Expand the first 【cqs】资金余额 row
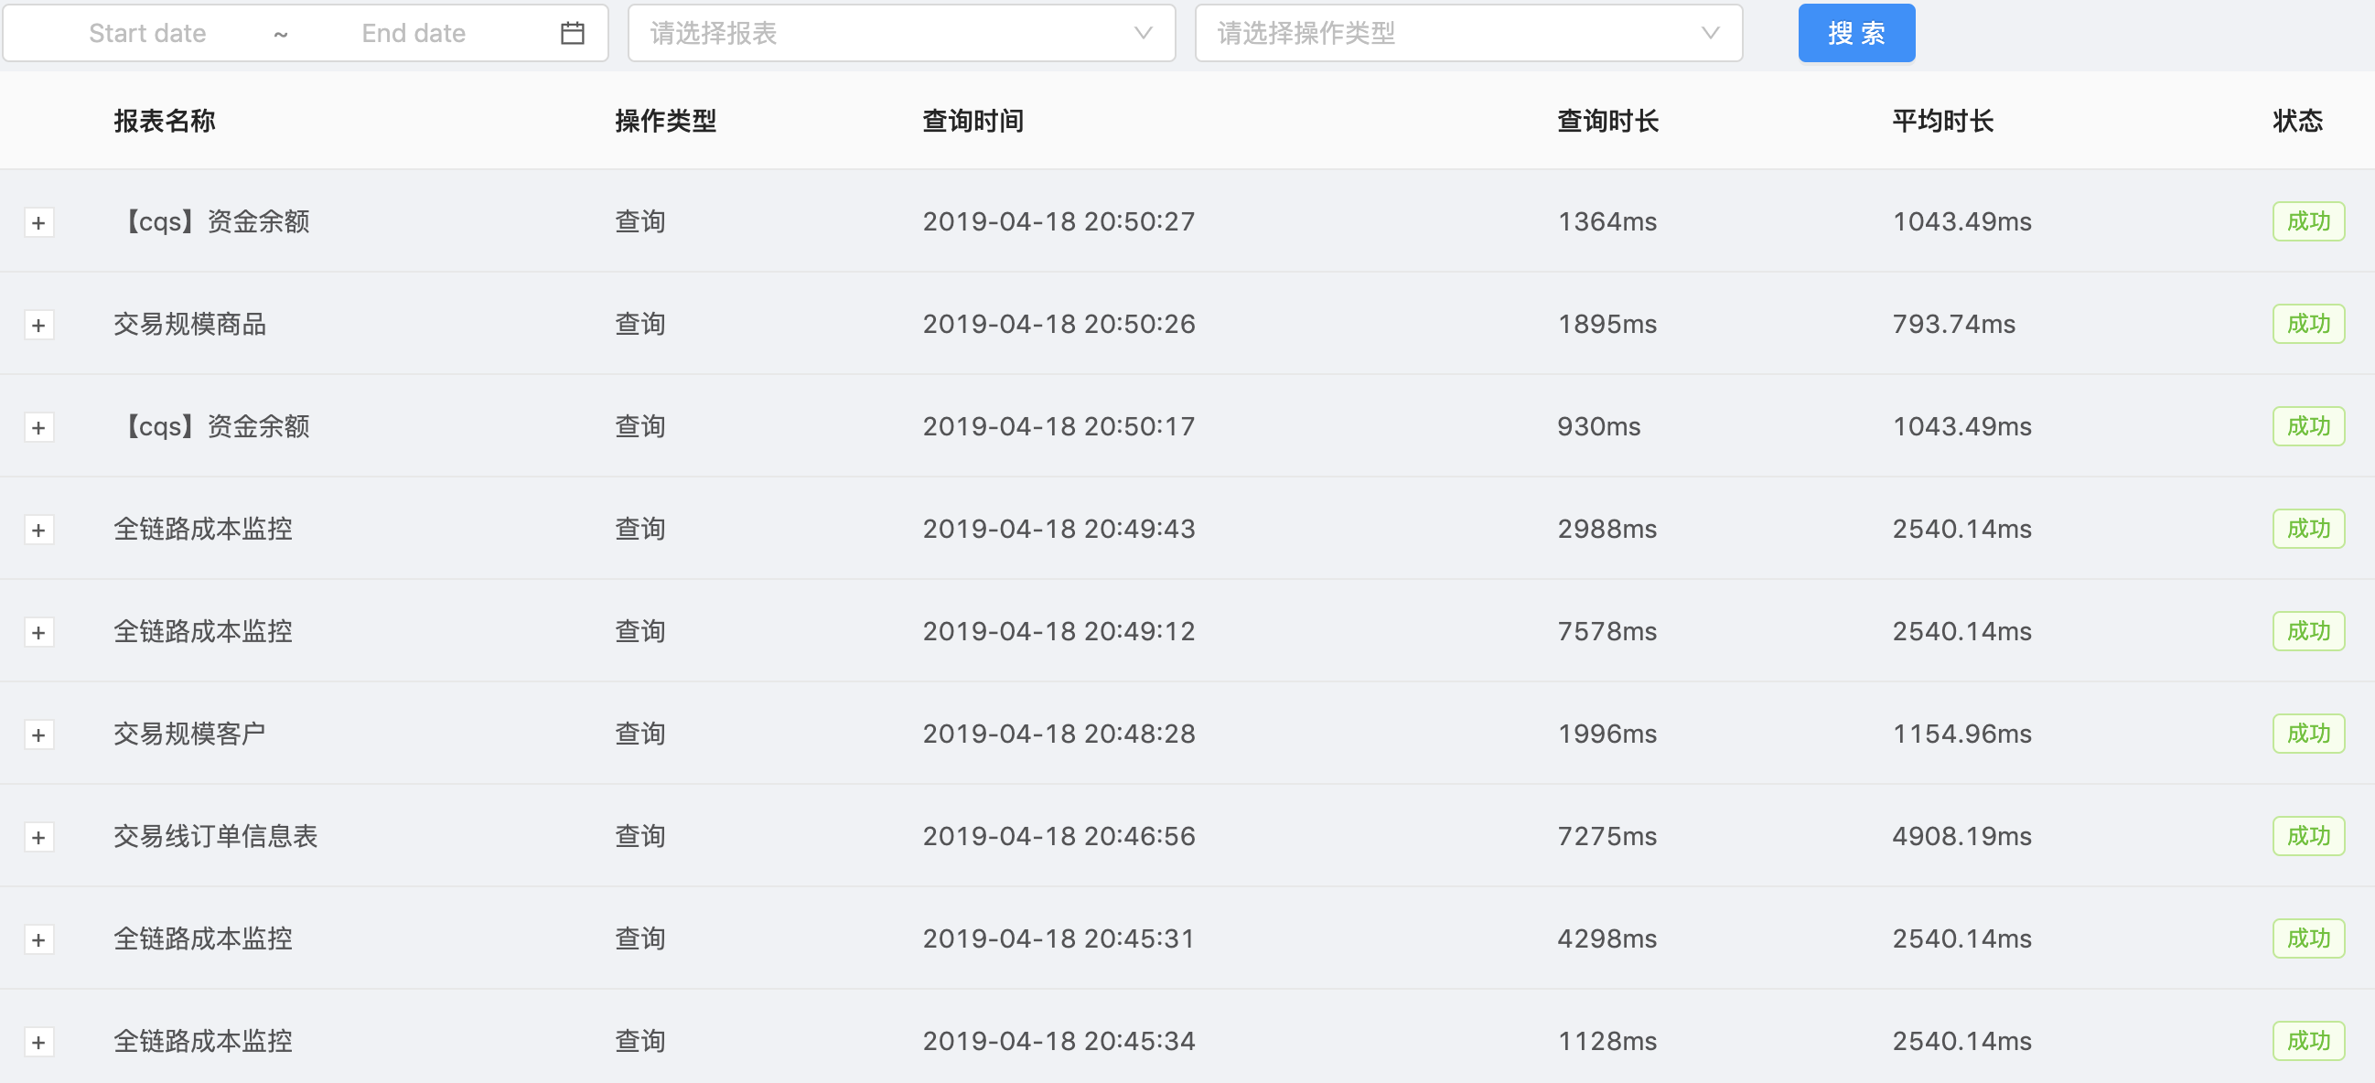 (x=38, y=223)
